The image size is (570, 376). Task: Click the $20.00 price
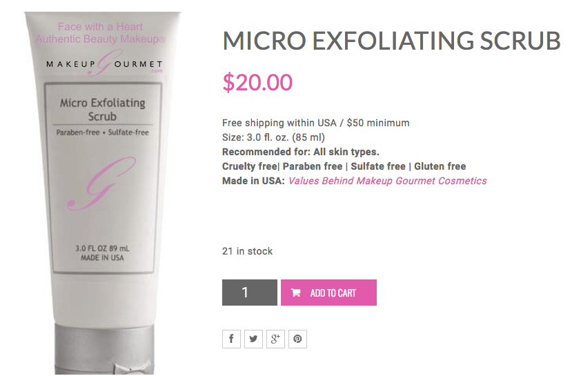click(257, 82)
